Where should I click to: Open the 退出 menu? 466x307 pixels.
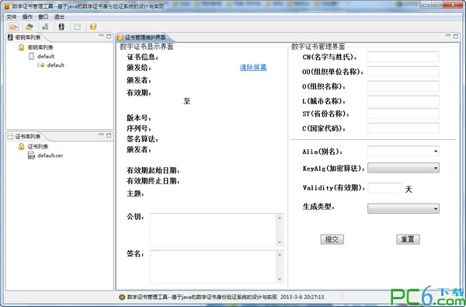pyautogui.click(x=59, y=16)
